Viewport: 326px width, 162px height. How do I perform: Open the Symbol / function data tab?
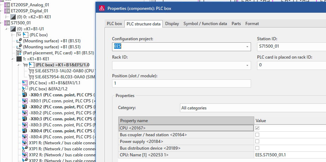(x=205, y=24)
